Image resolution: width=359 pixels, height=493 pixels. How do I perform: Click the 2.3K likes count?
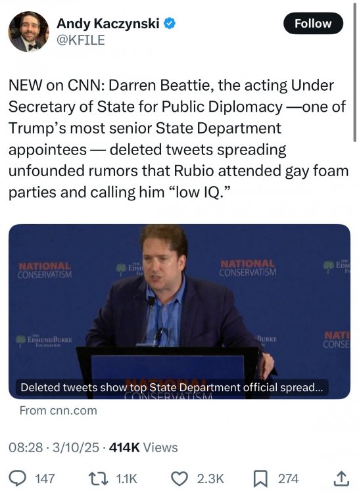point(210,479)
